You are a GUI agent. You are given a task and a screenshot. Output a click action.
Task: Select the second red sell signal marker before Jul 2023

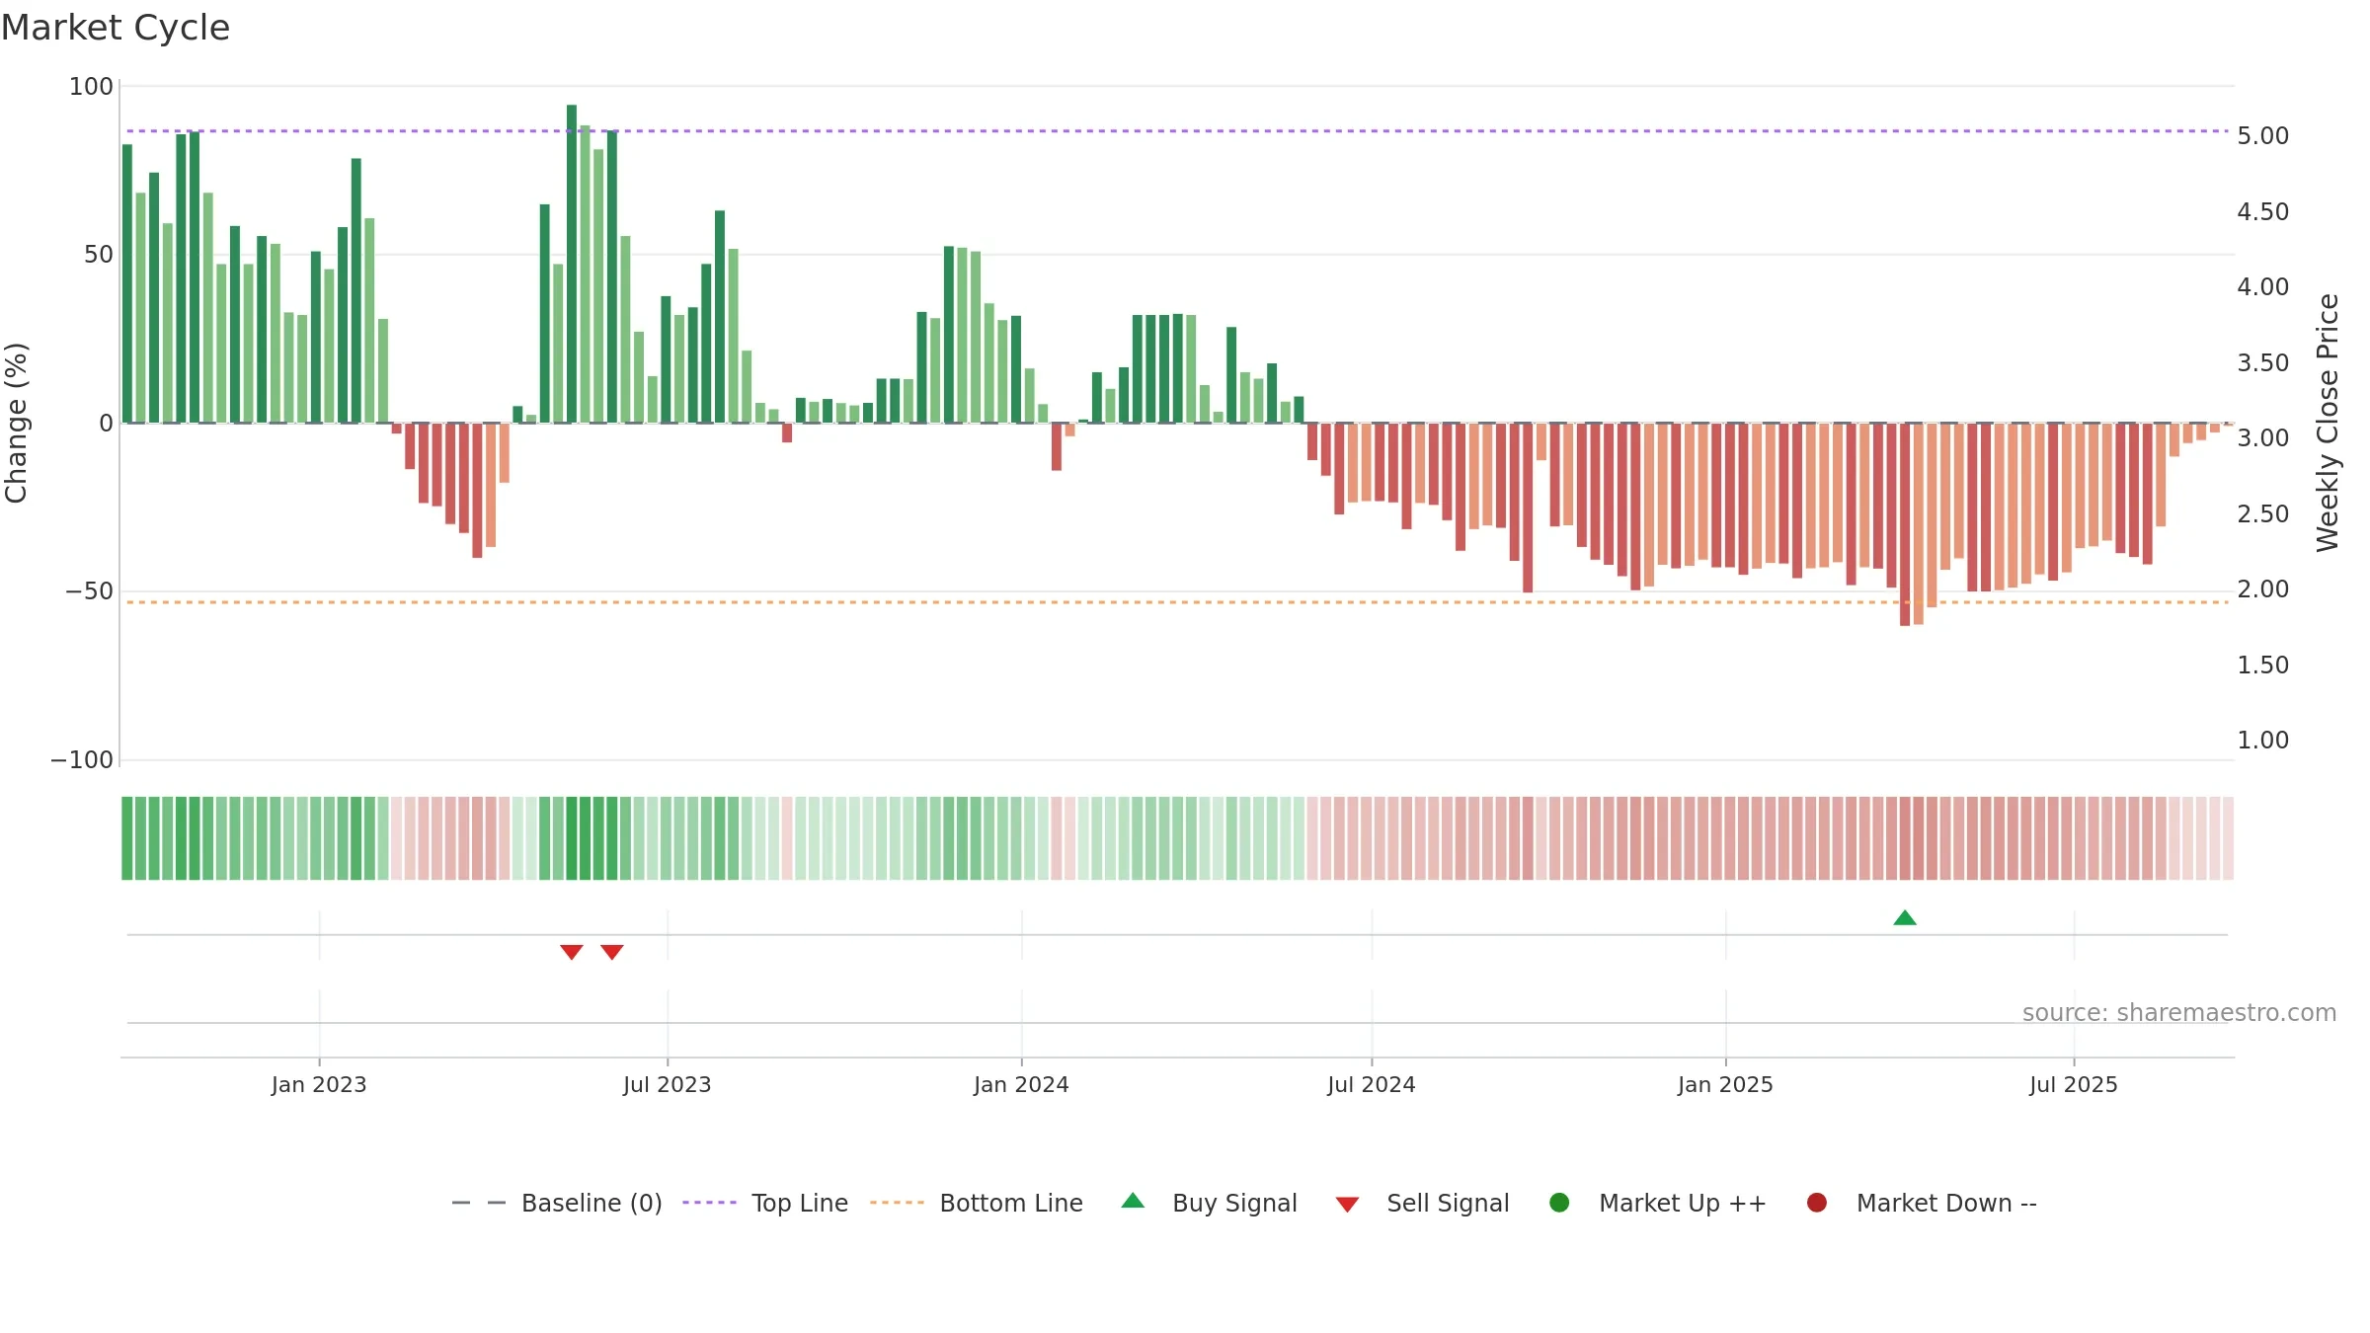coord(612,952)
